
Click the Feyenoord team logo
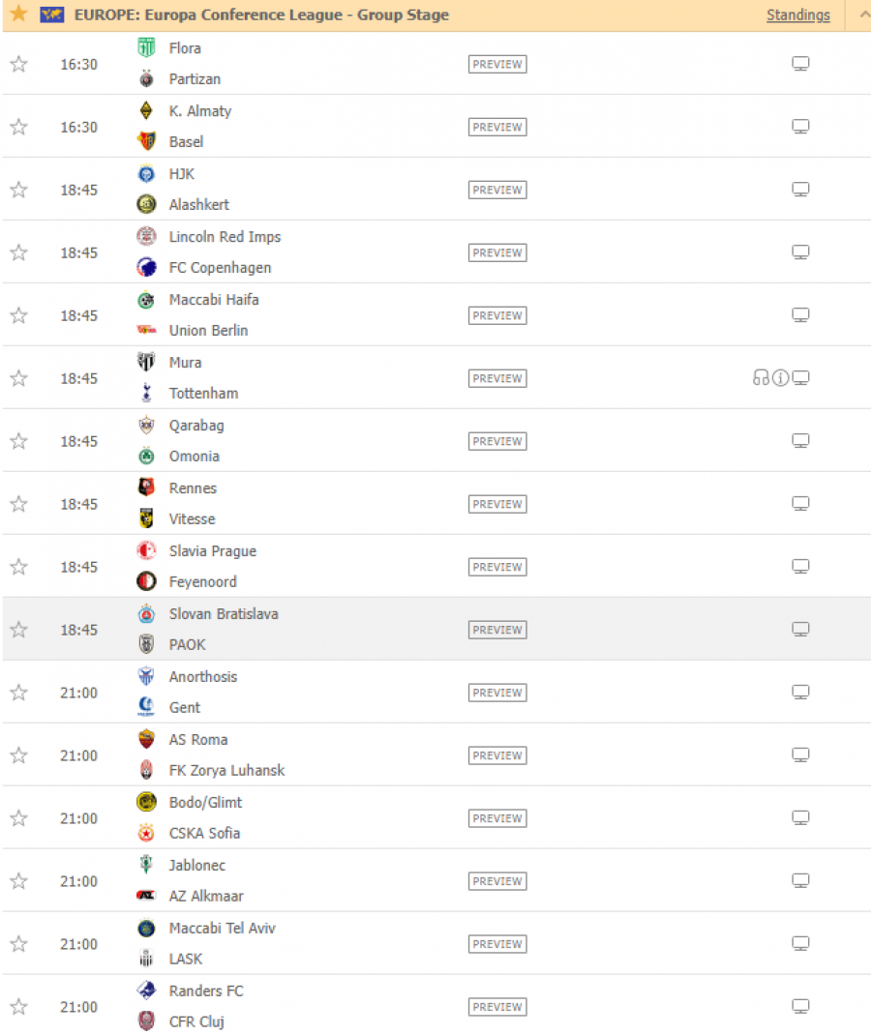click(x=146, y=581)
